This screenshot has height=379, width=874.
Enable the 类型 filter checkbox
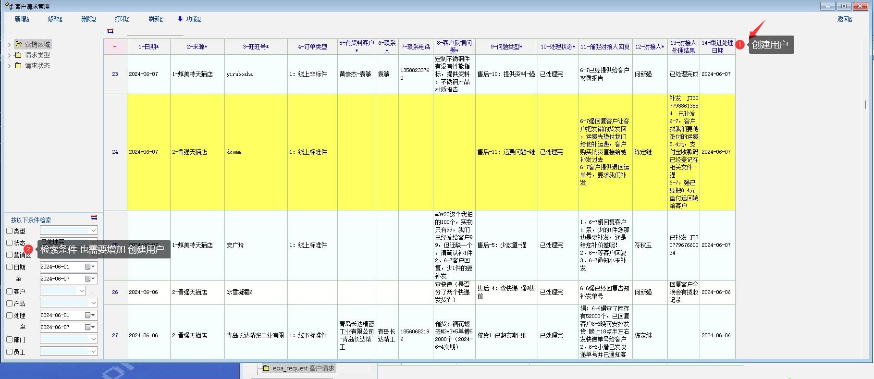click(9, 231)
